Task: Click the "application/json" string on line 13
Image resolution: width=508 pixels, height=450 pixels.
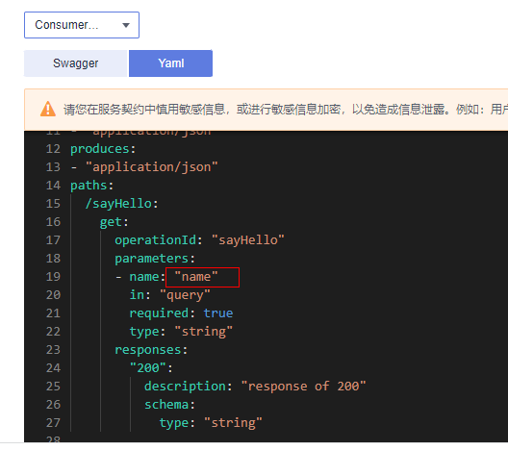Action: (152, 167)
